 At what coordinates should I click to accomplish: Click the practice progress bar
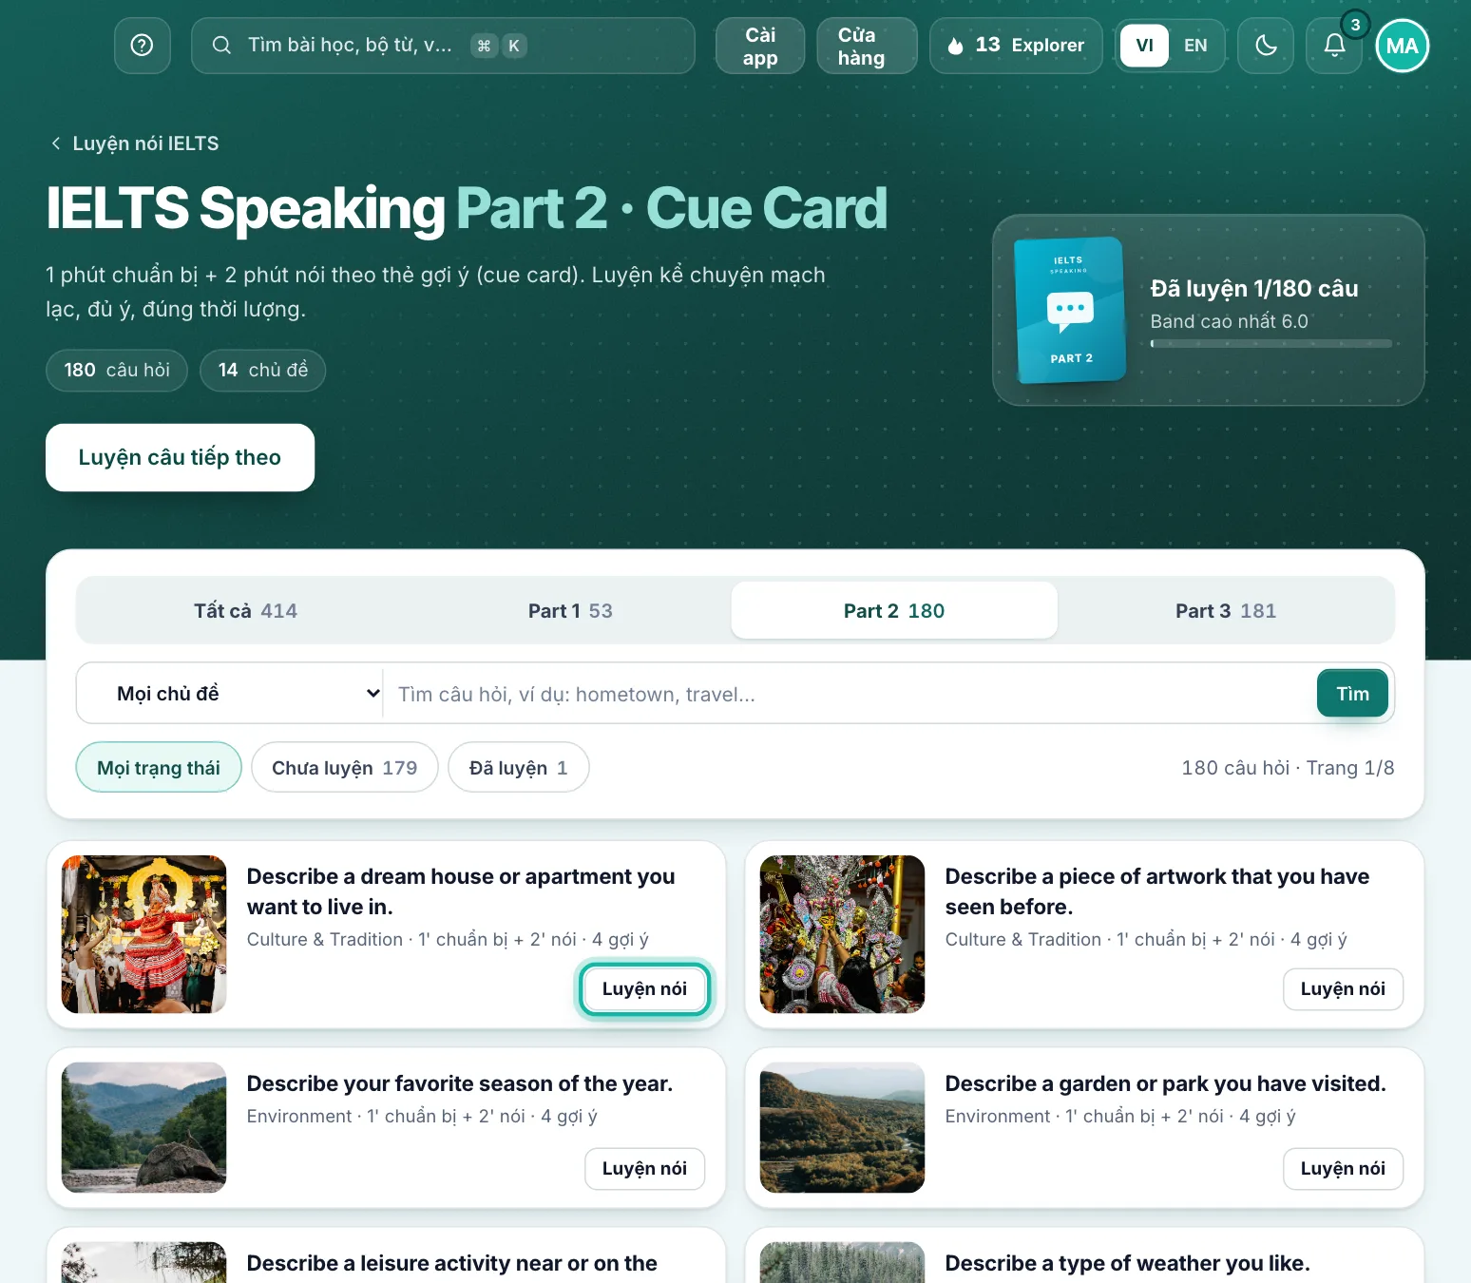(x=1270, y=343)
